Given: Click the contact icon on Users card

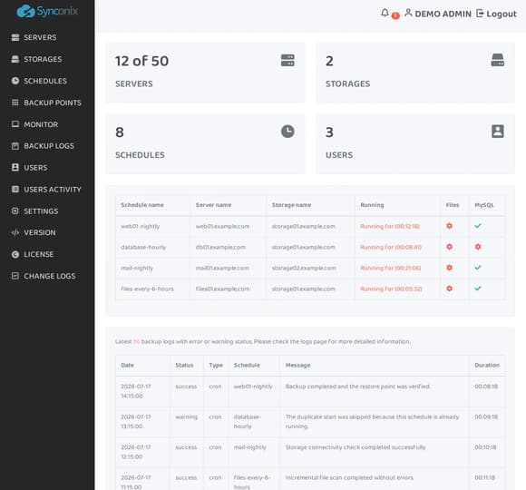Looking at the screenshot, I should (498, 132).
